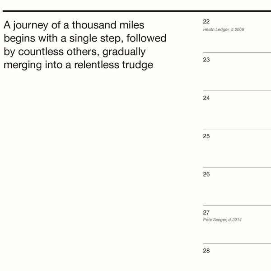Click the date number 26
This screenshot has height=271, width=271.
206,174
